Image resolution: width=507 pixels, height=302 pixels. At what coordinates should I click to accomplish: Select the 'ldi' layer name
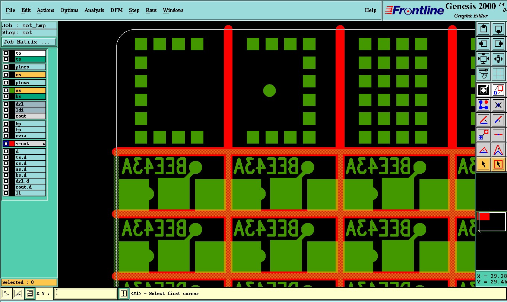(x=30, y=110)
